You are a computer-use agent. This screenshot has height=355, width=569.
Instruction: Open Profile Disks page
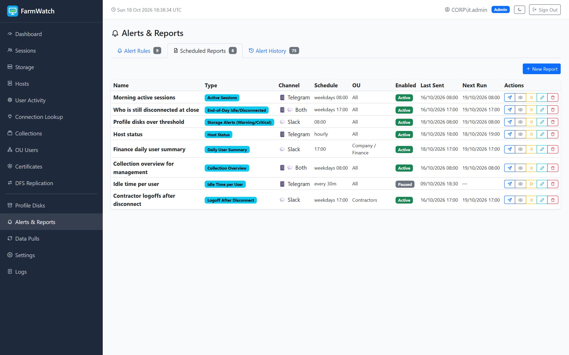51,205
